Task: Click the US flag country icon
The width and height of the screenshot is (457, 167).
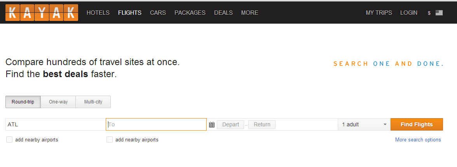Action: (x=439, y=13)
